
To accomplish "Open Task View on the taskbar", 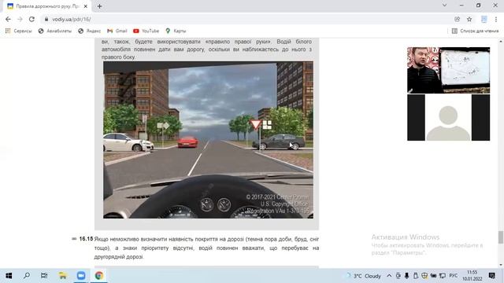I will click(x=44, y=276).
